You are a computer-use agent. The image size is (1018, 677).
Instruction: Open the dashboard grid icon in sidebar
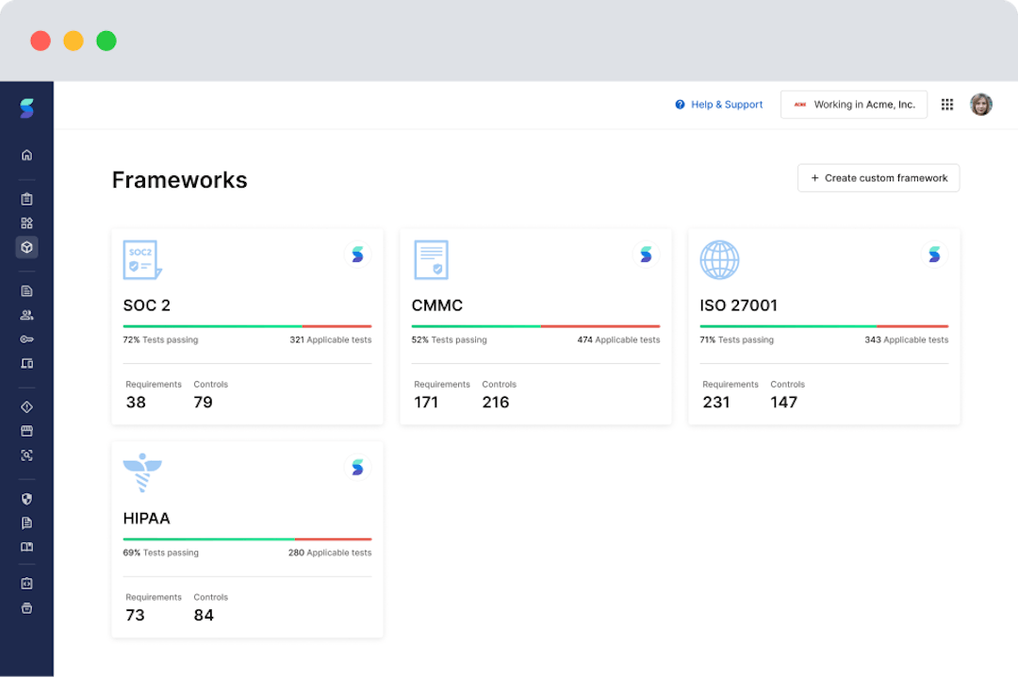pyautogui.click(x=26, y=223)
